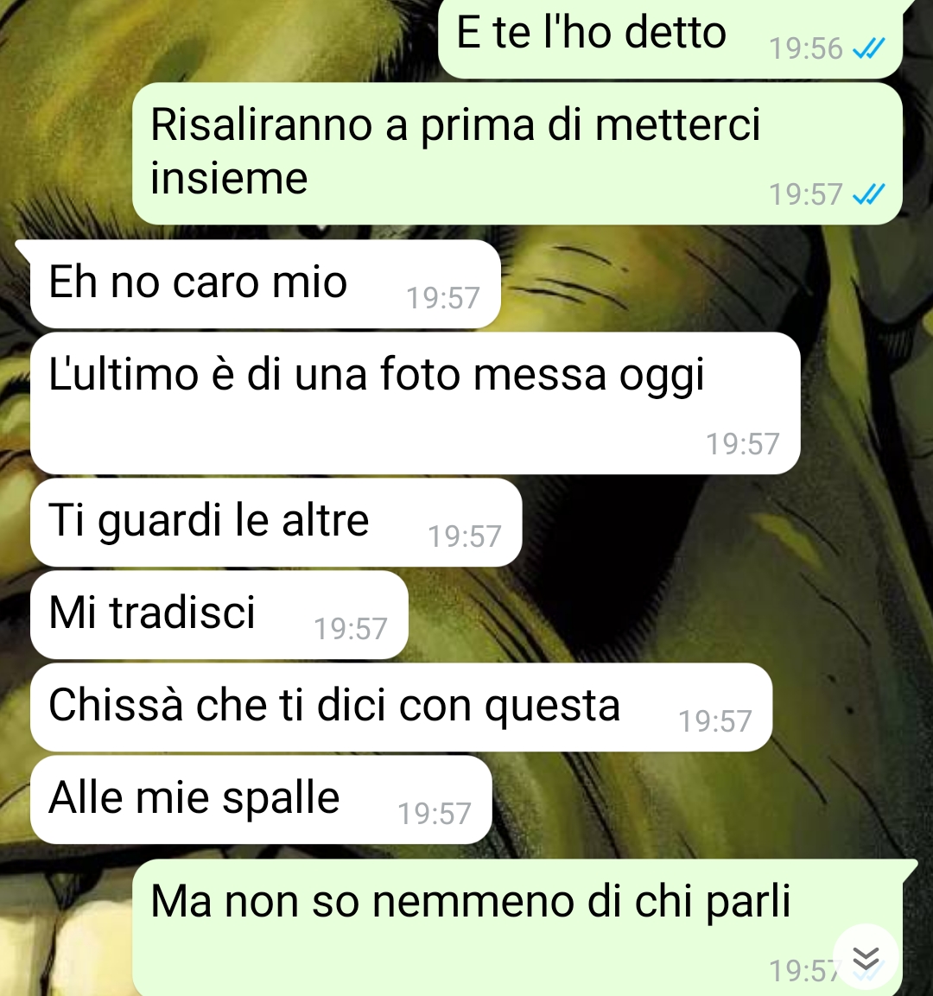The image size is (933, 996).
Task: Tap timestamp on 'Ti guardi le altre'
Action: pos(464,536)
